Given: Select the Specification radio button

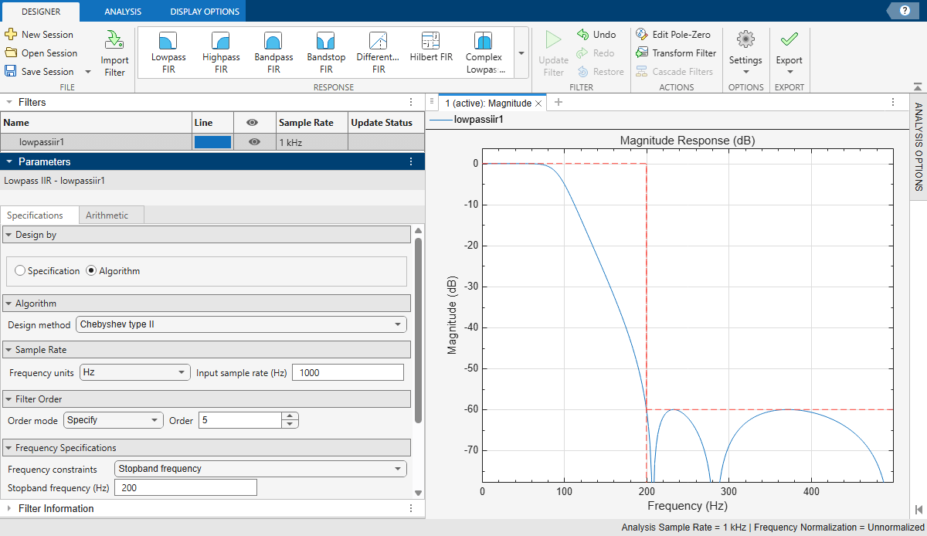Looking at the screenshot, I should [x=20, y=271].
